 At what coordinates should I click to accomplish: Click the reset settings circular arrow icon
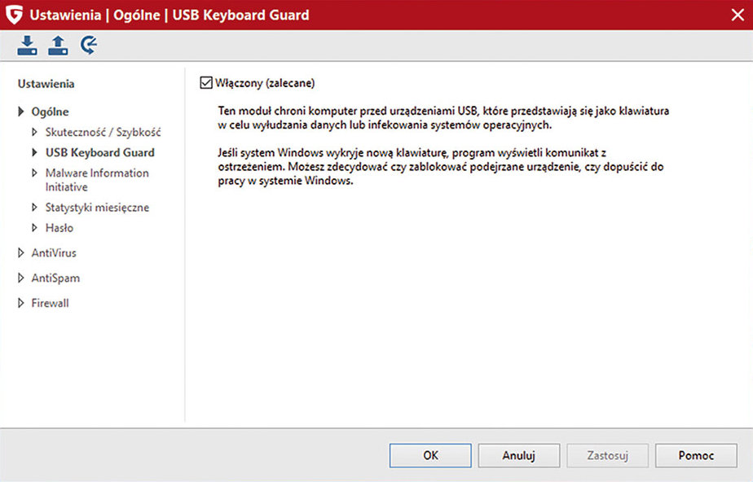pos(88,46)
